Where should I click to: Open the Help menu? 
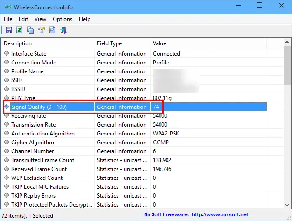(x=84, y=19)
